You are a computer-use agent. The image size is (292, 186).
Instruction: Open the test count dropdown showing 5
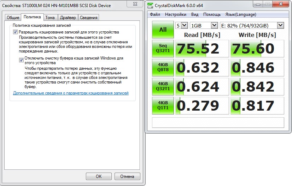click(182, 25)
